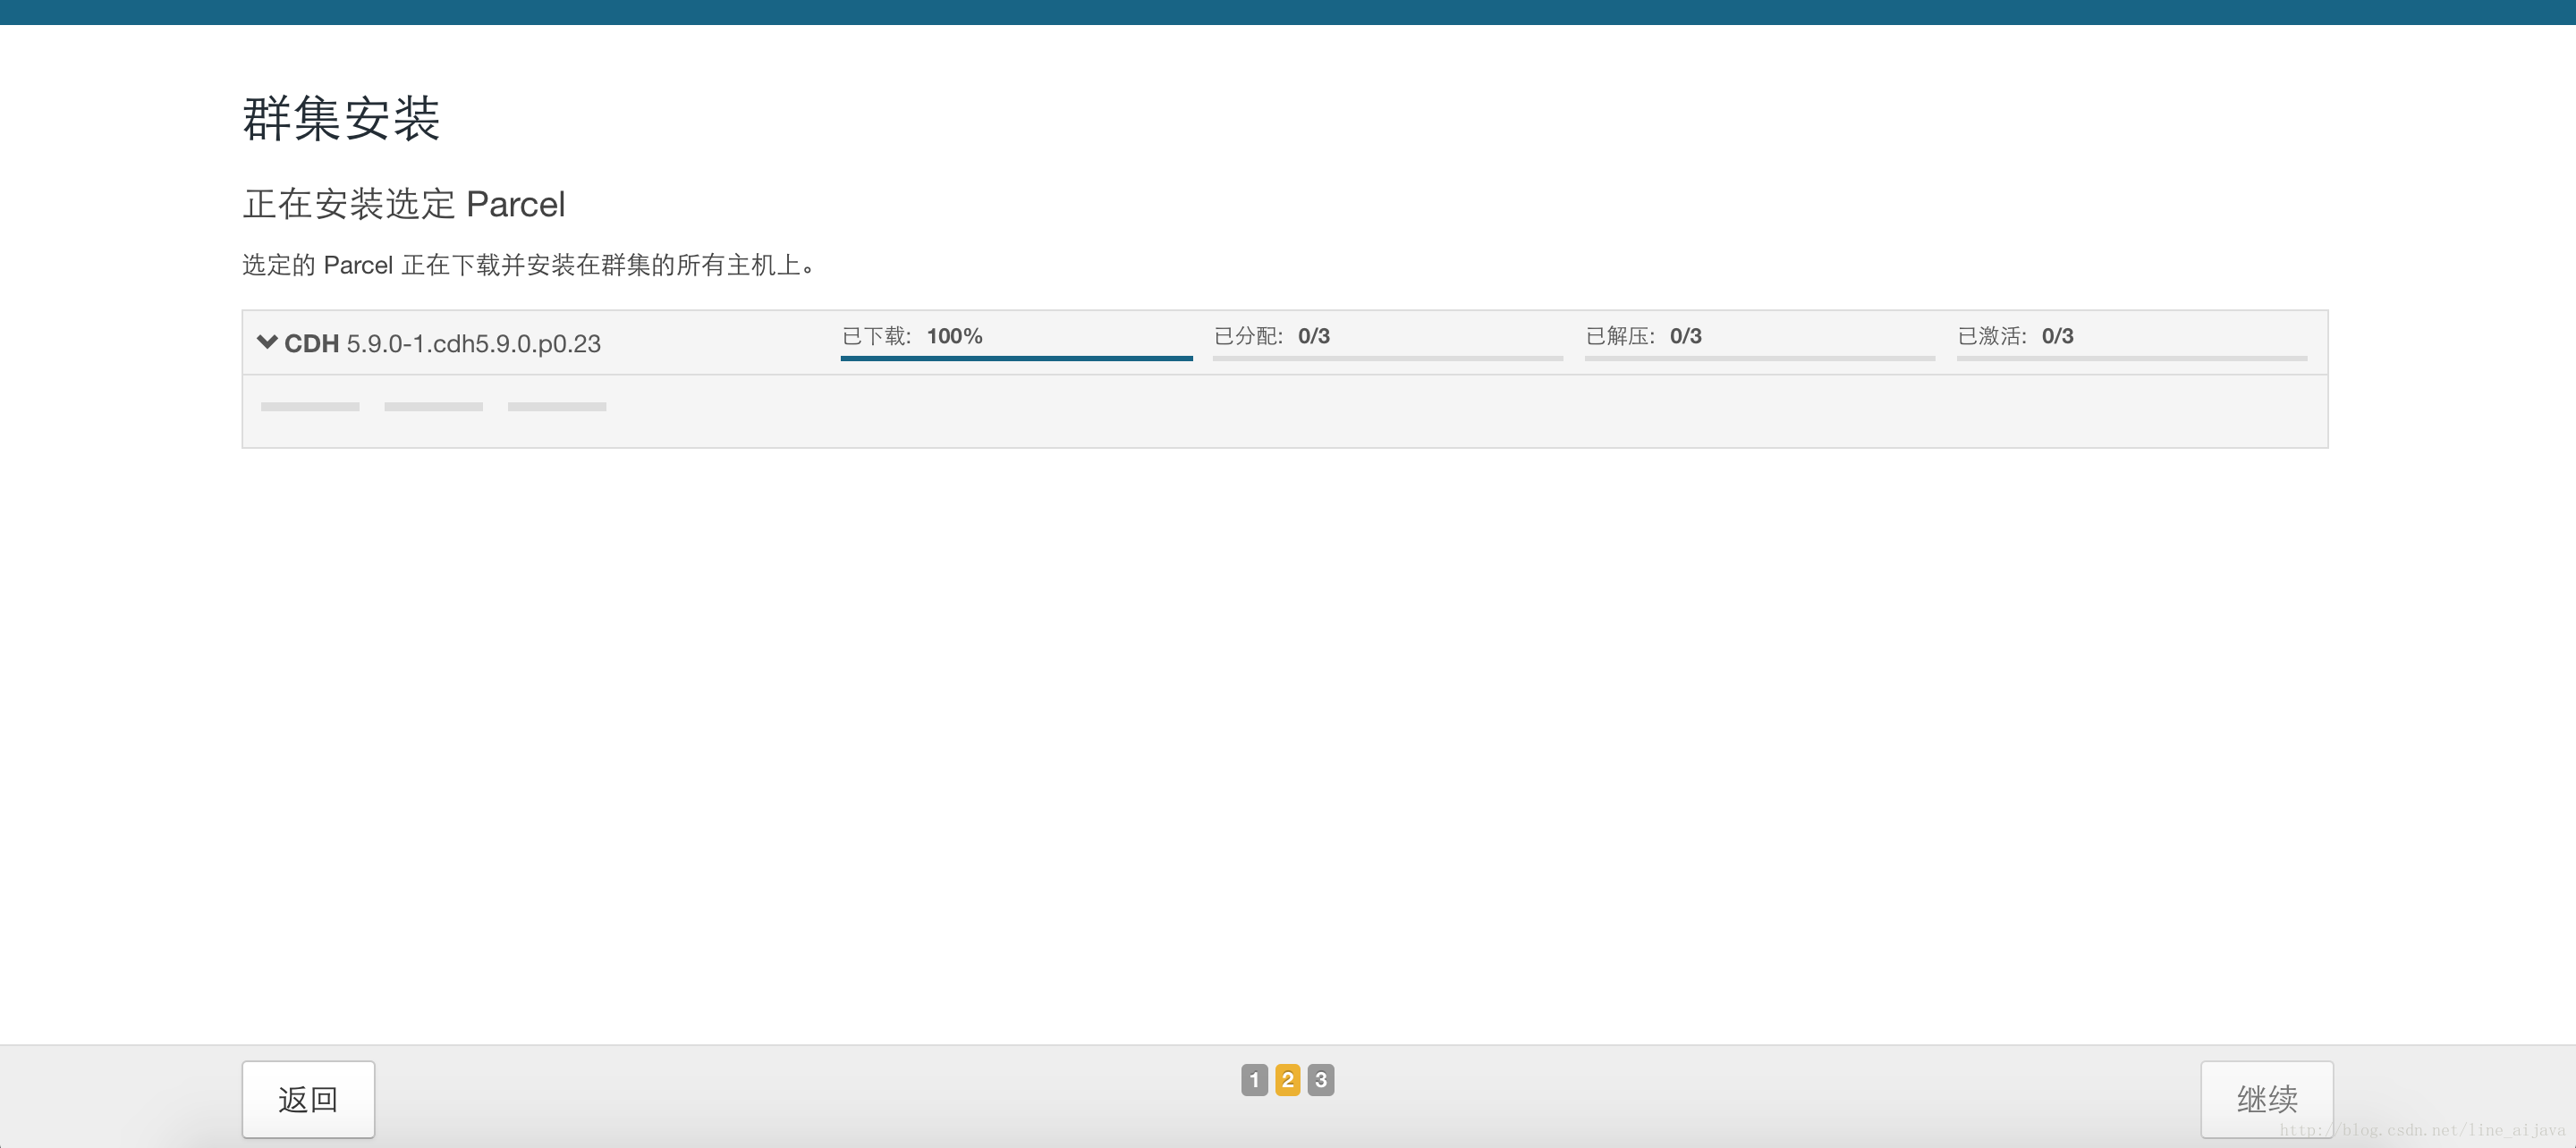Click the 继续 (Continue) button

point(2266,1099)
